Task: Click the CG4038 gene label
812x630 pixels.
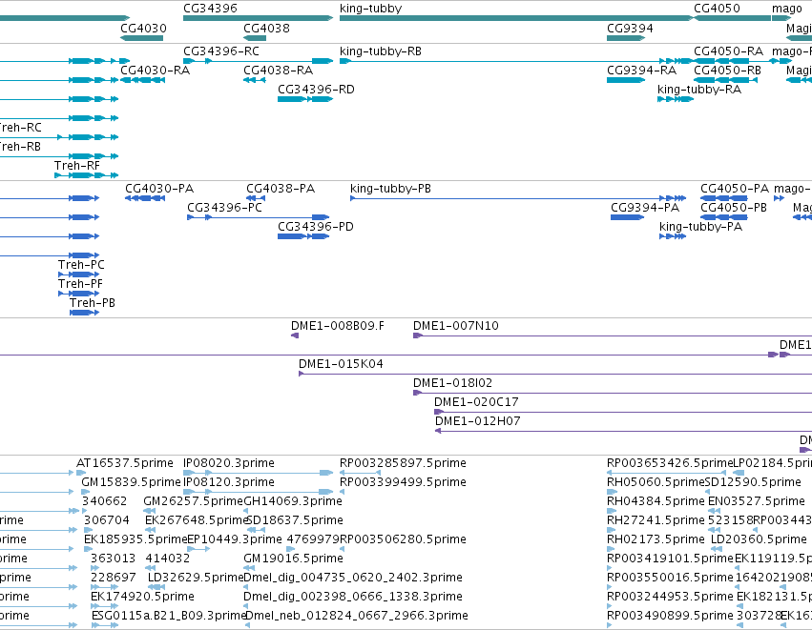Action: pyautogui.click(x=267, y=28)
